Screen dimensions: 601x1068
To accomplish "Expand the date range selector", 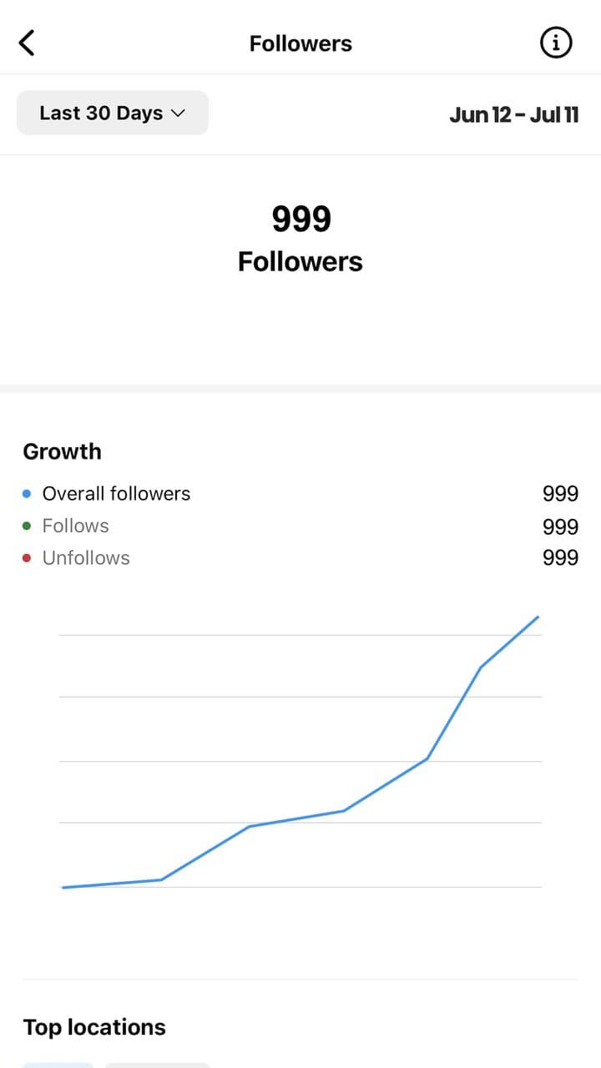I will coord(112,113).
